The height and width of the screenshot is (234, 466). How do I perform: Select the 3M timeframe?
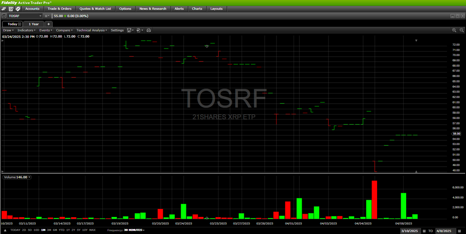49,230
